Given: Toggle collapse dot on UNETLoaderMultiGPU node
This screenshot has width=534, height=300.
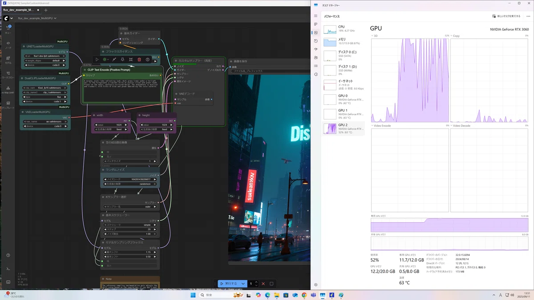Looking at the screenshot, I should [24, 46].
